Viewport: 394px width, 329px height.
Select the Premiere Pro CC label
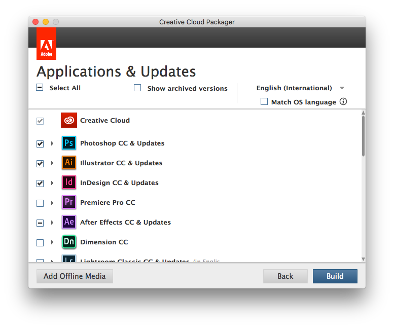108,202
